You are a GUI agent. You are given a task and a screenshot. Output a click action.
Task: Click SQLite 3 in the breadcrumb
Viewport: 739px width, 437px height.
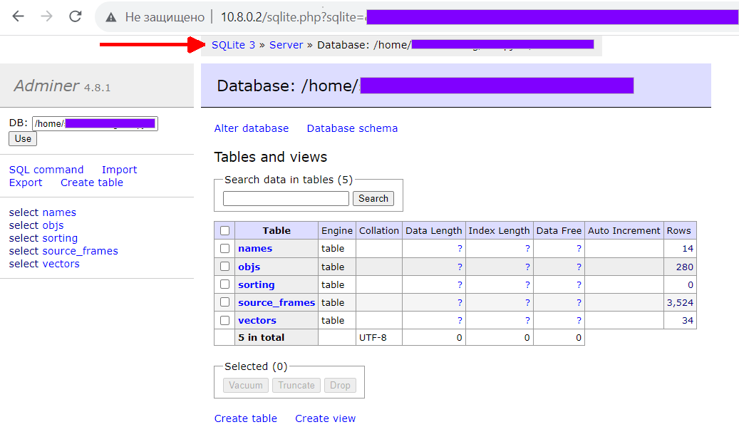[x=233, y=45]
